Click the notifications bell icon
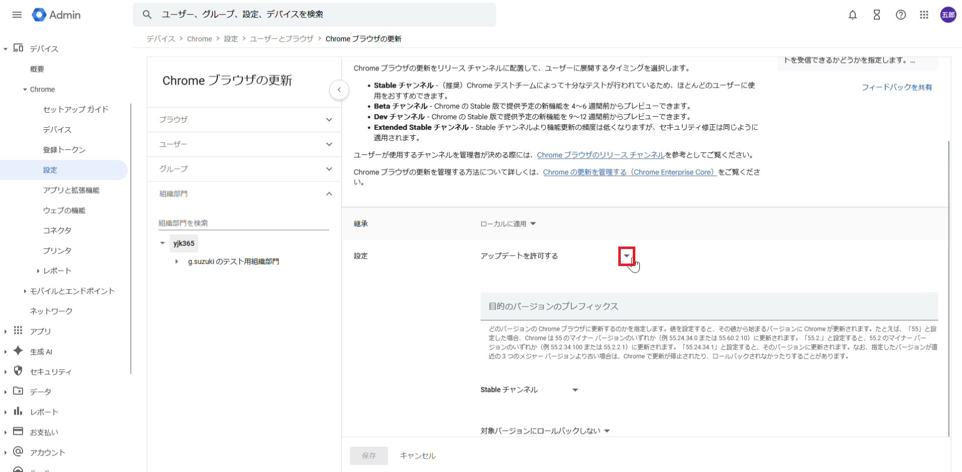962x472 pixels. click(852, 15)
